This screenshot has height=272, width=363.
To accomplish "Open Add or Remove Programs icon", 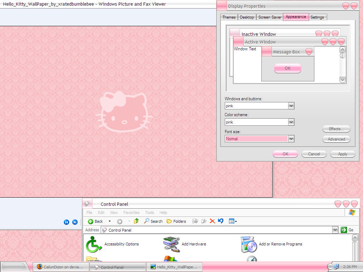I will 248,244.
